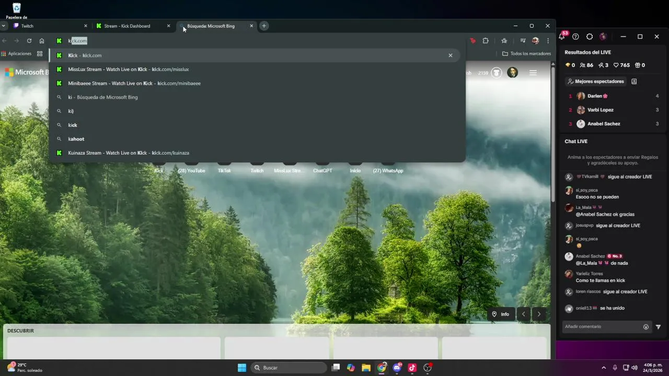Image resolution: width=669 pixels, height=376 pixels.
Task: Select the Búsqueda: Microsoft Bing tab
Action: tap(216, 26)
